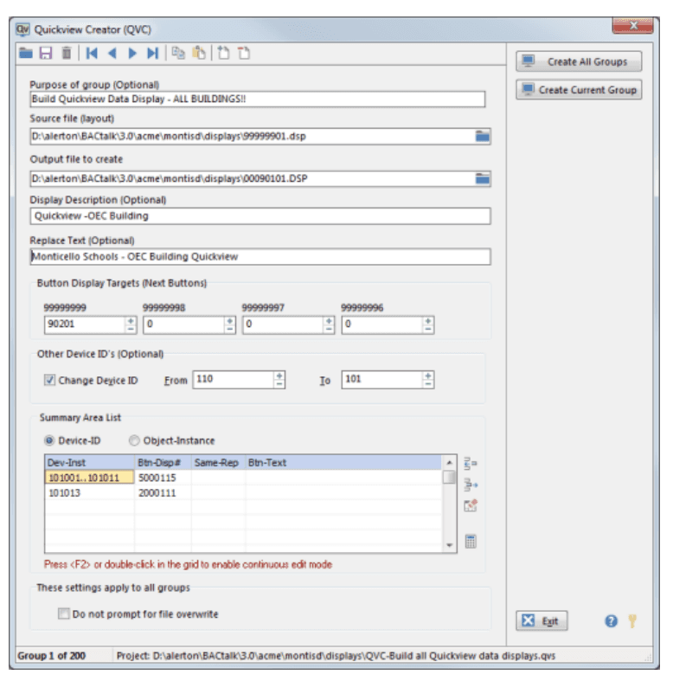Click the spinner on the 99999999 target field

point(131,324)
